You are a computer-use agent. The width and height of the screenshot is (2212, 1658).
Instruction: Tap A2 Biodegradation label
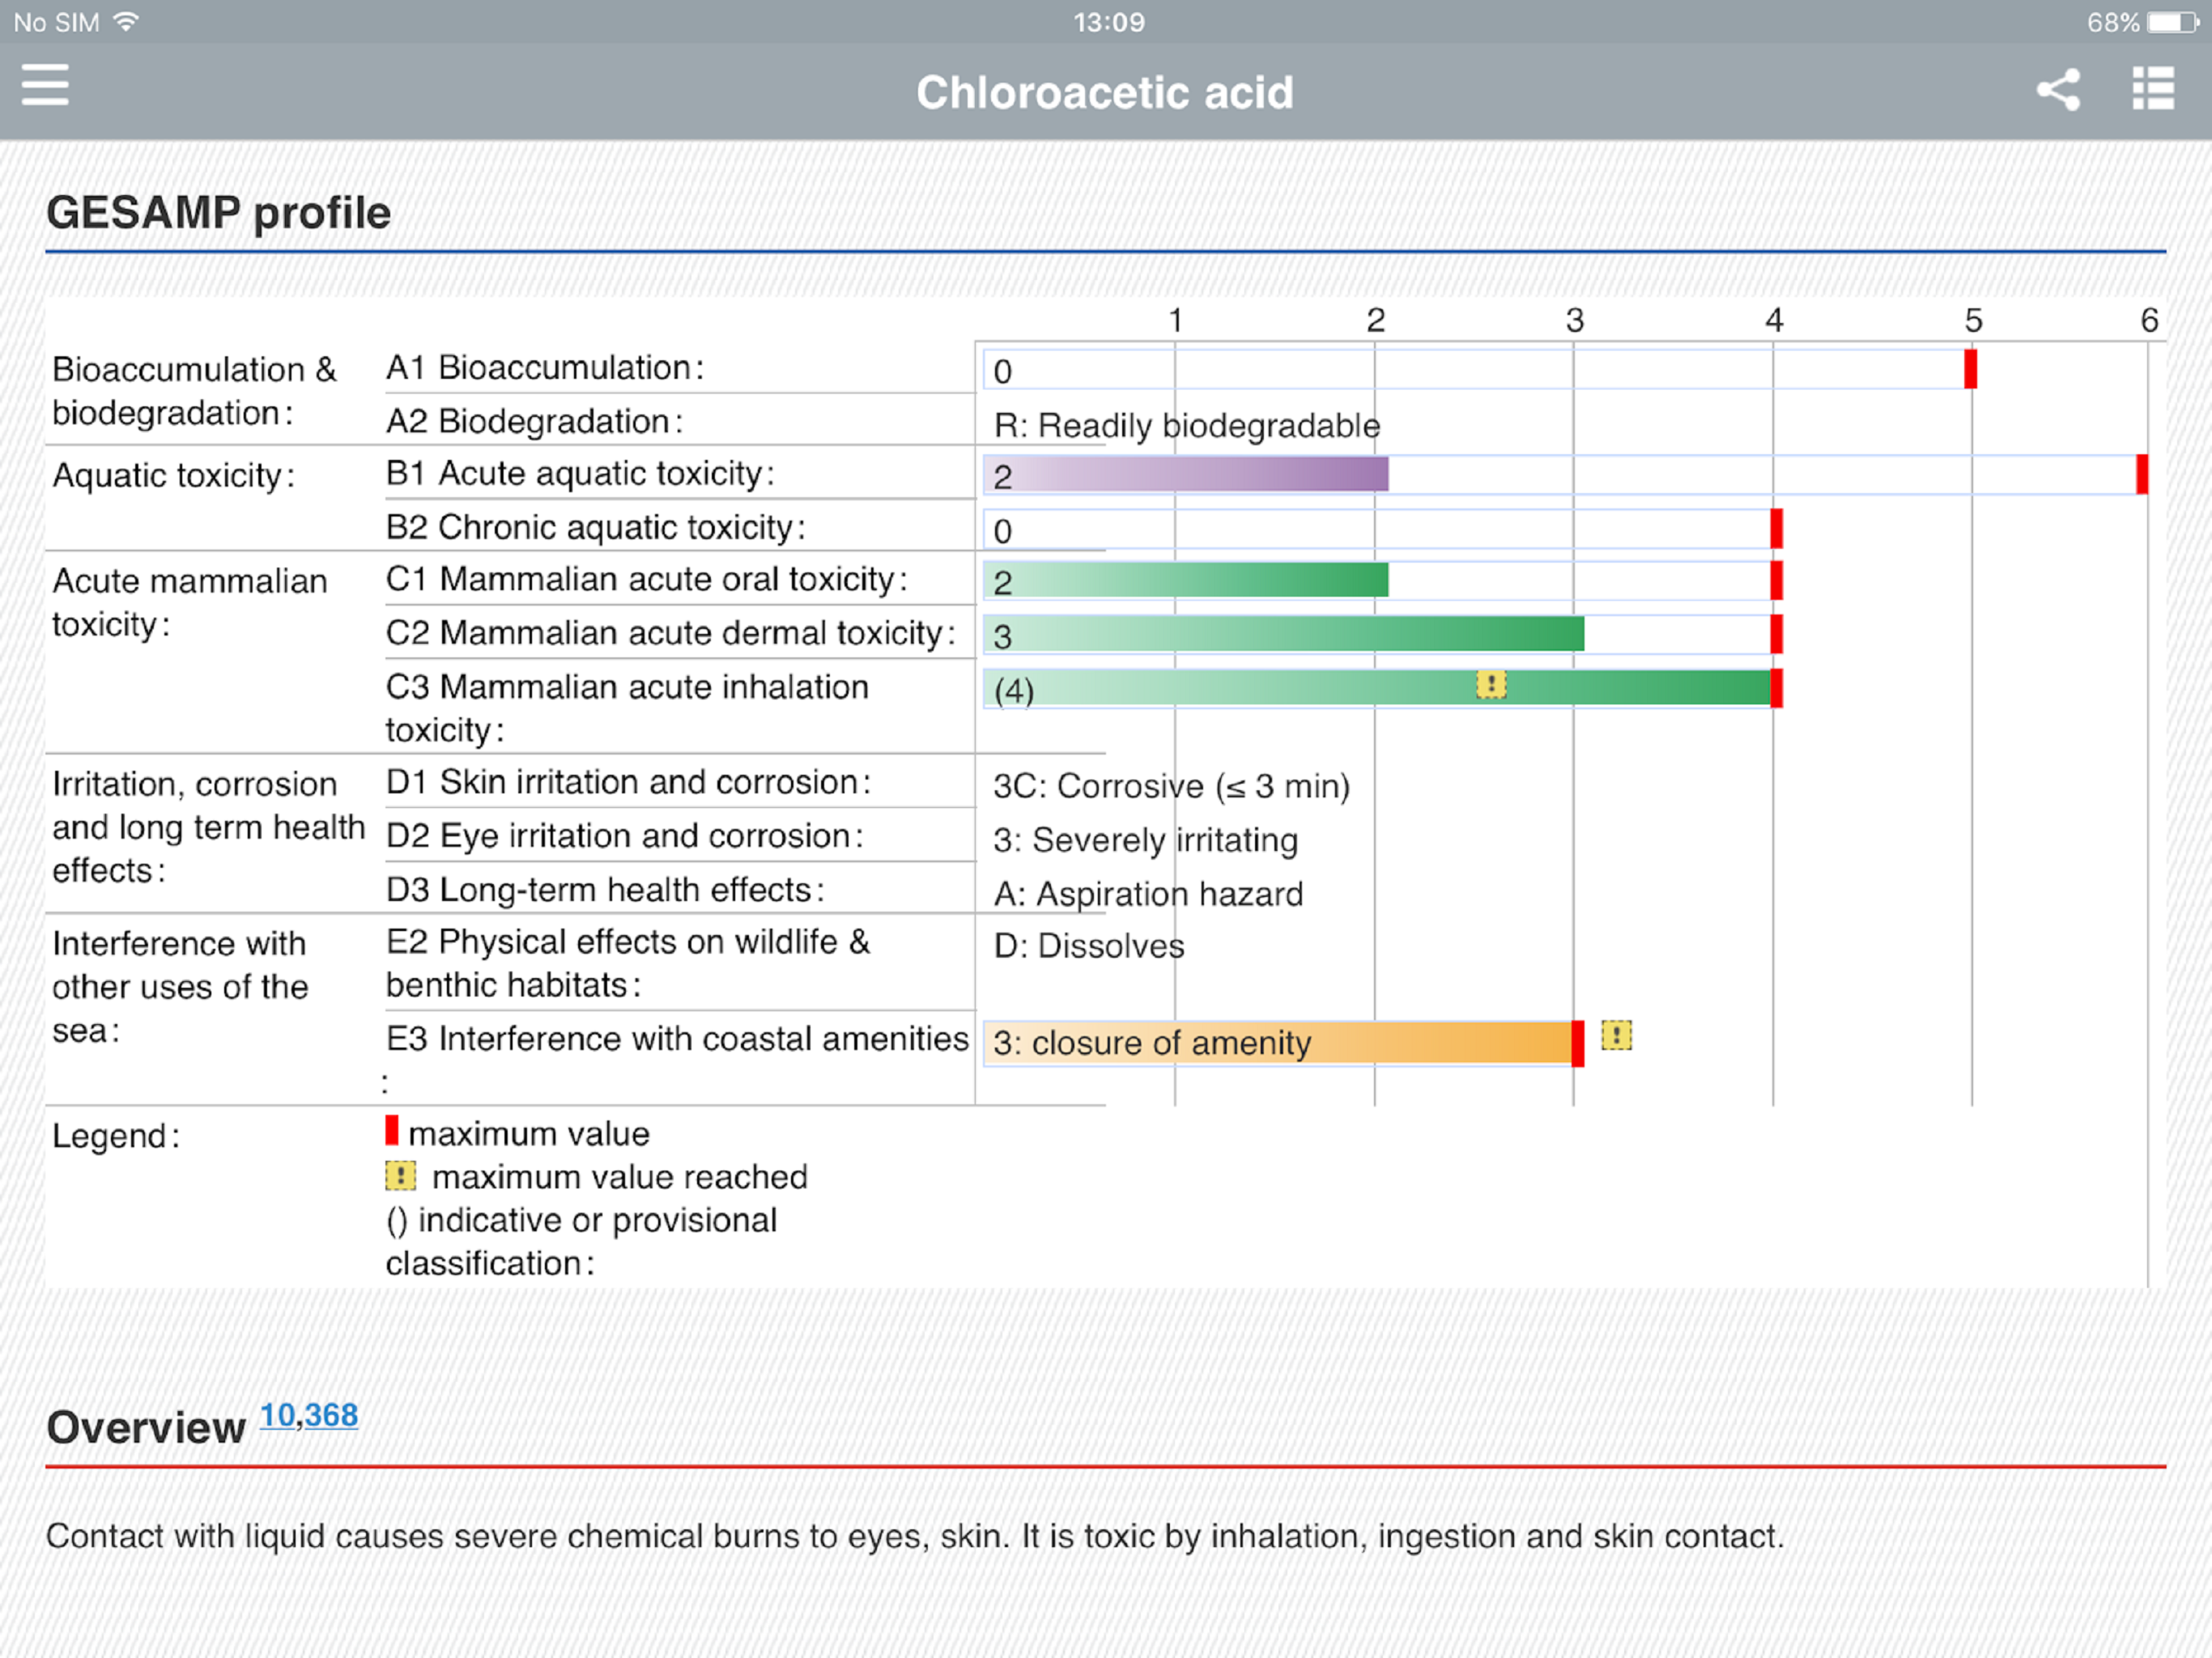click(x=535, y=422)
